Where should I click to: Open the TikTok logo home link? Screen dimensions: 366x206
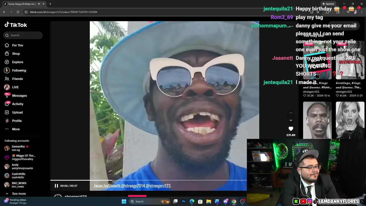coord(16,25)
